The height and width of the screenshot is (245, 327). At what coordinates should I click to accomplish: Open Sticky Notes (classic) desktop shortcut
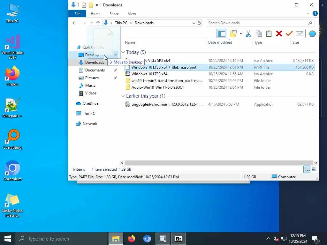pos(12,205)
